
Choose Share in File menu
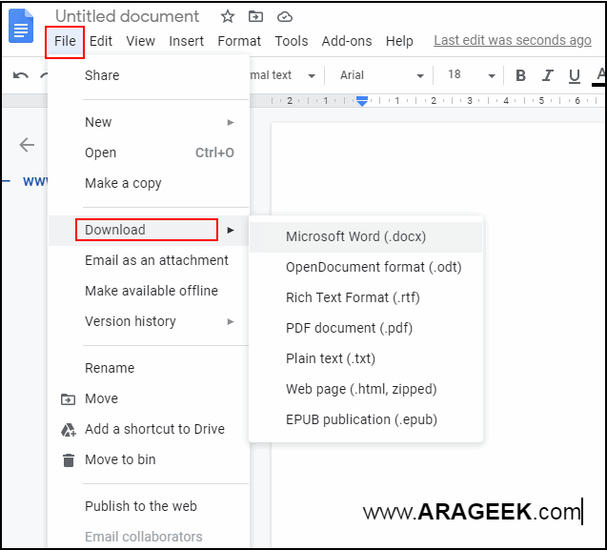(149, 75)
